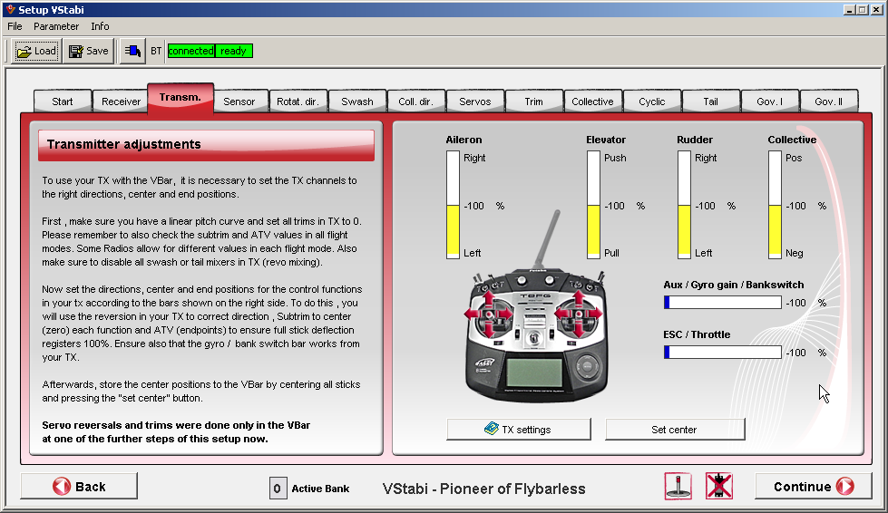The height and width of the screenshot is (513, 888).
Task: Click the Save button with disk icon
Action: point(88,51)
